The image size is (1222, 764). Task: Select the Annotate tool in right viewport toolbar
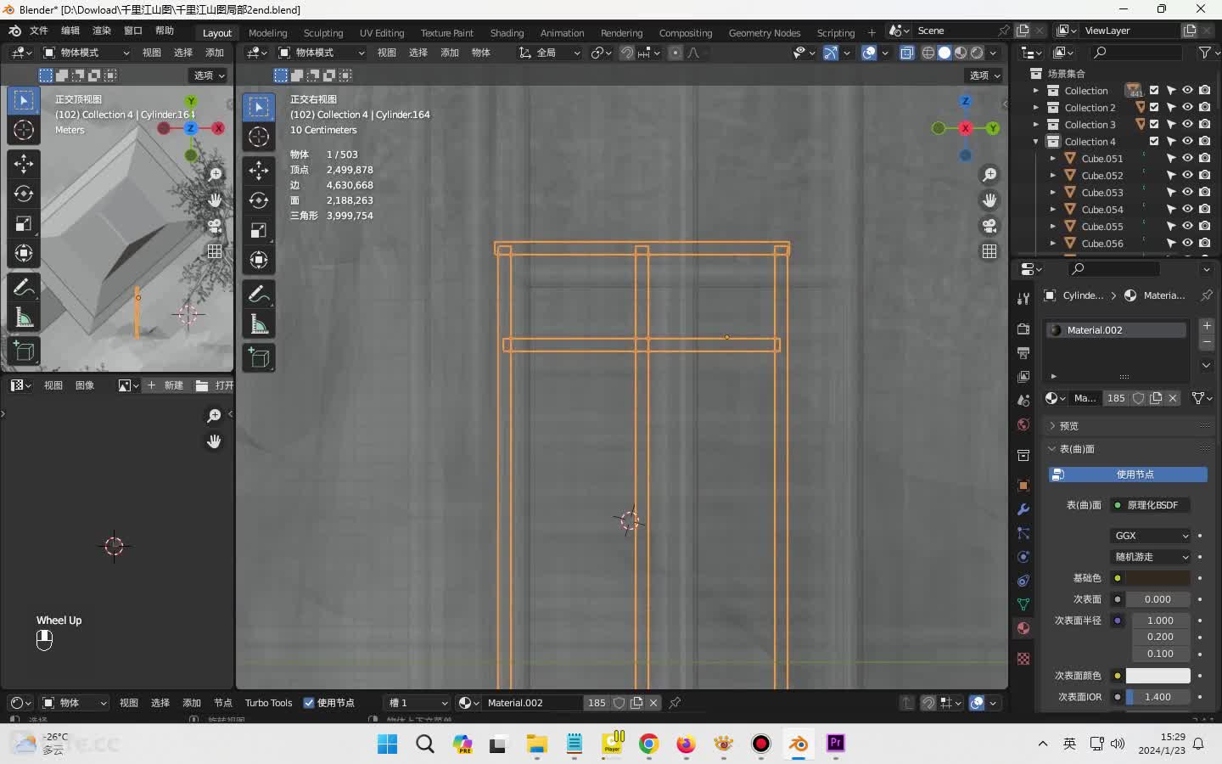(259, 295)
